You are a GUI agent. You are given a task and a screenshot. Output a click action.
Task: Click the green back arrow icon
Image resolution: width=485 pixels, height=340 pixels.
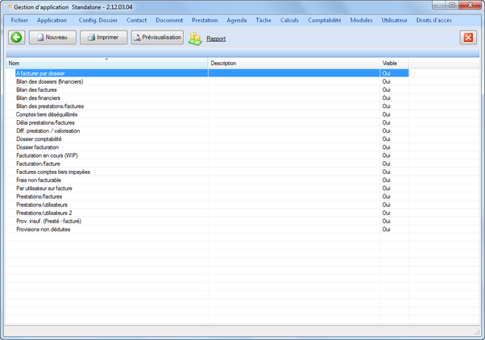click(x=16, y=38)
